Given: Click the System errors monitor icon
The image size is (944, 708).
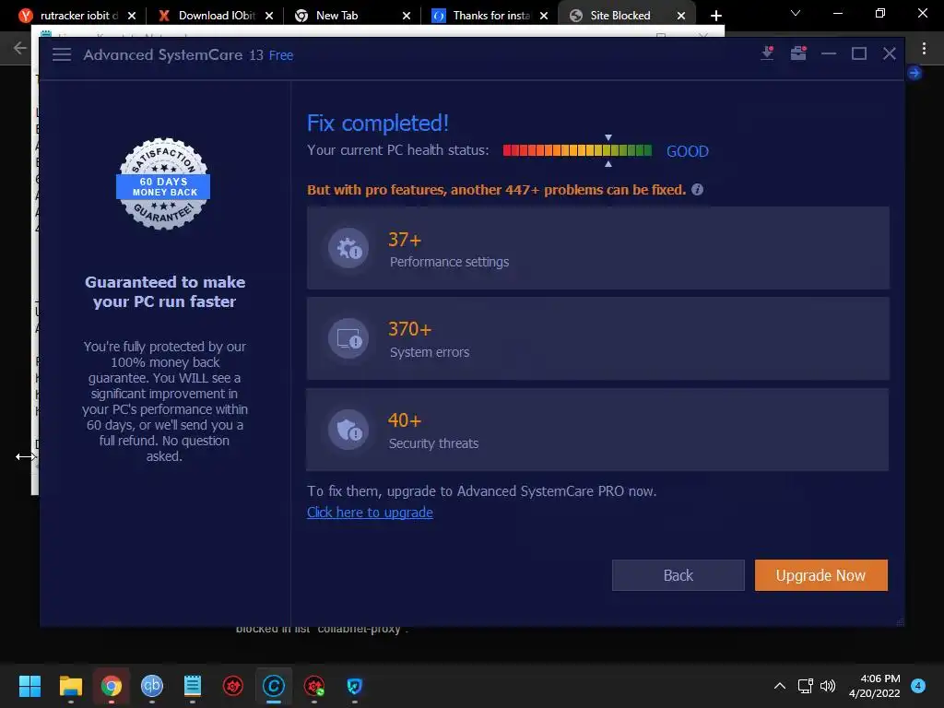Looking at the screenshot, I should pyautogui.click(x=348, y=338).
